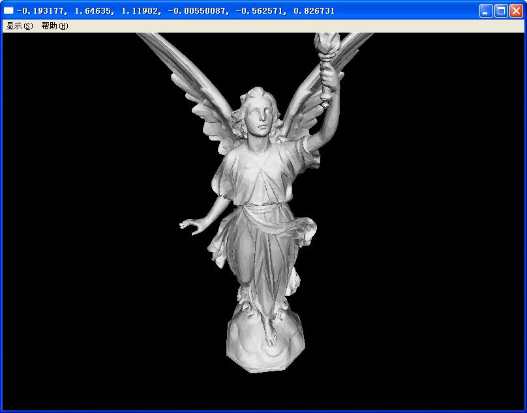This screenshot has height=413, width=527.
Task: Click the application icon in title bar
Action: [x=8, y=10]
